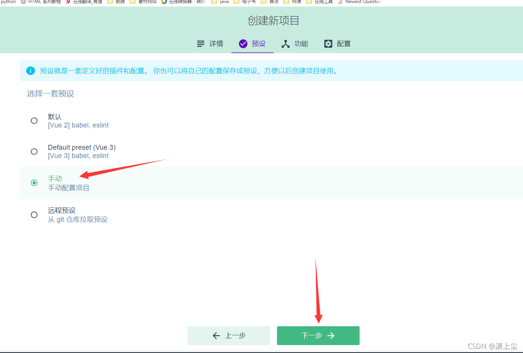Open the java bookmark folder
Image resolution: width=523 pixels, height=353 pixels.
(x=220, y=2)
